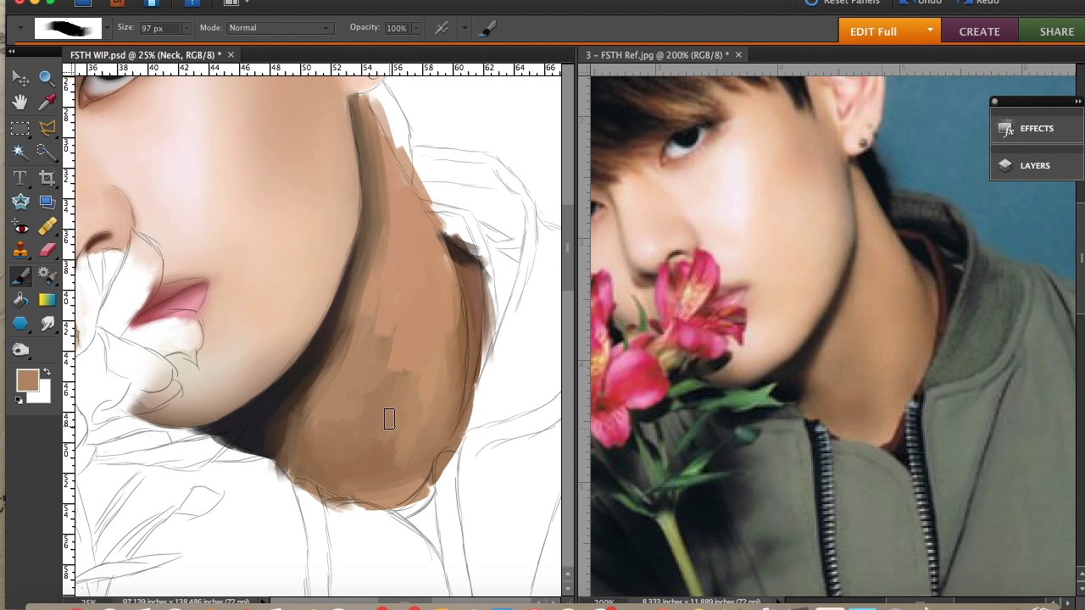Image resolution: width=1085 pixels, height=610 pixels.
Task: Expand tablet options dropdown arrow
Action: pyautogui.click(x=464, y=28)
